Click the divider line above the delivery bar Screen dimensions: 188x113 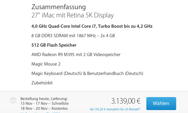click(94, 91)
